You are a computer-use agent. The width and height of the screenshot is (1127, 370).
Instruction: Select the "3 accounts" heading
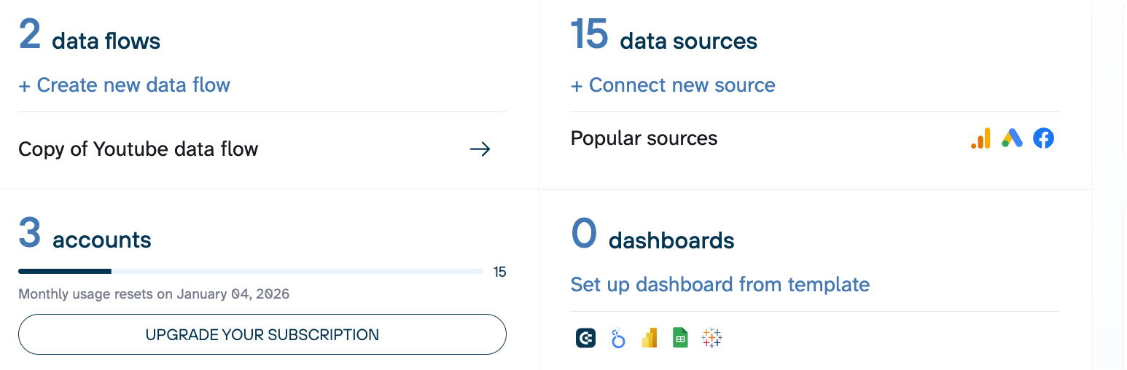[x=85, y=237]
